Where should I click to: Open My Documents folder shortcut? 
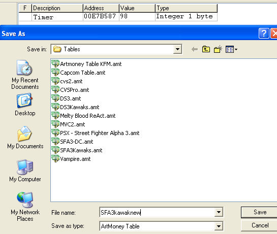tap(25, 138)
